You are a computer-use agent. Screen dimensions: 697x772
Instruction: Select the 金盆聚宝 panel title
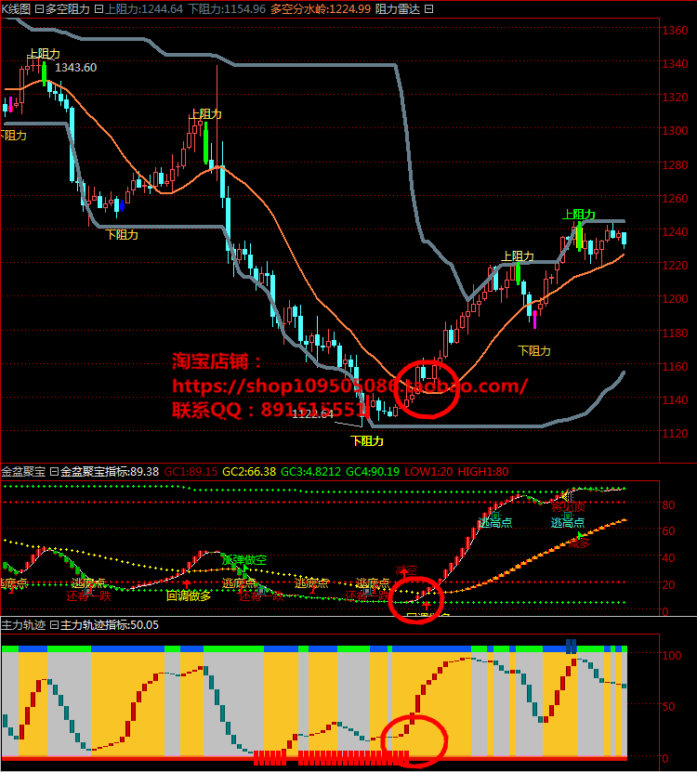click(x=23, y=472)
